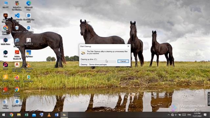Click the Disk Cleanup progress bar
This screenshot has height=118, width=210.
pos(98,62)
